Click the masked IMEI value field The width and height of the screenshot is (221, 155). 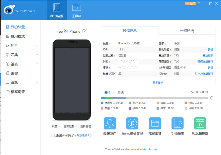pyautogui.click(x=128, y=61)
